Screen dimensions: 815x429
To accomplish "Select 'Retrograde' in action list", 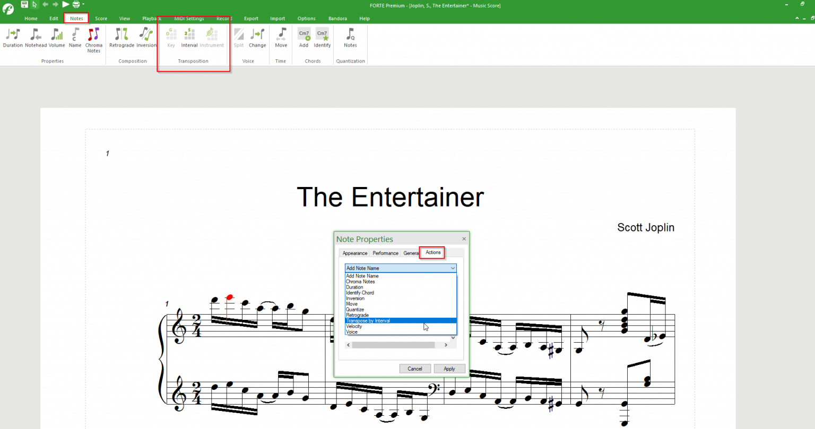I will coord(401,315).
